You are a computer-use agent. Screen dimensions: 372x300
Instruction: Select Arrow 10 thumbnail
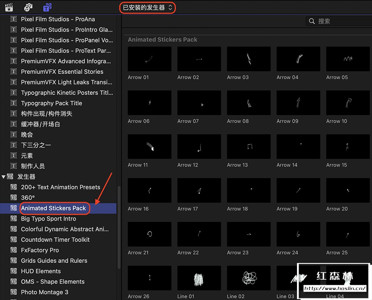click(348, 103)
